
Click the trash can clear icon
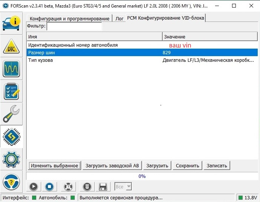(x=87, y=187)
